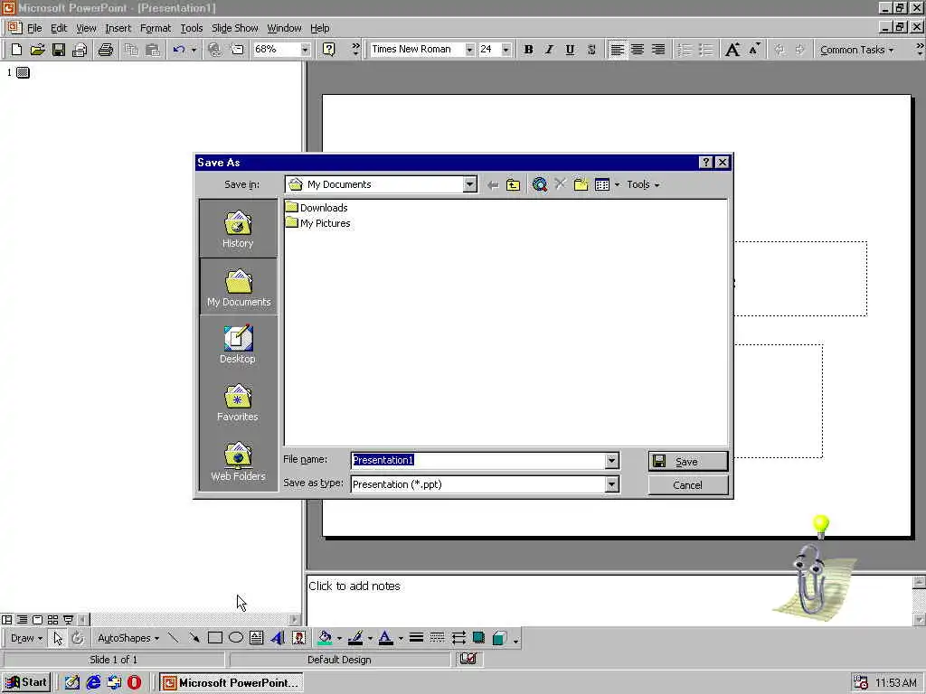Open the PowerPoint Help question icon
926x694 pixels.
[x=329, y=50]
